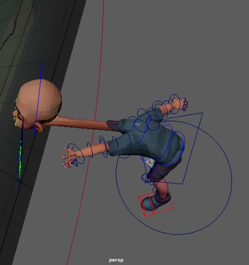Select the character's dark shorts
Viewport: 249px width, 265px height.
(165, 170)
